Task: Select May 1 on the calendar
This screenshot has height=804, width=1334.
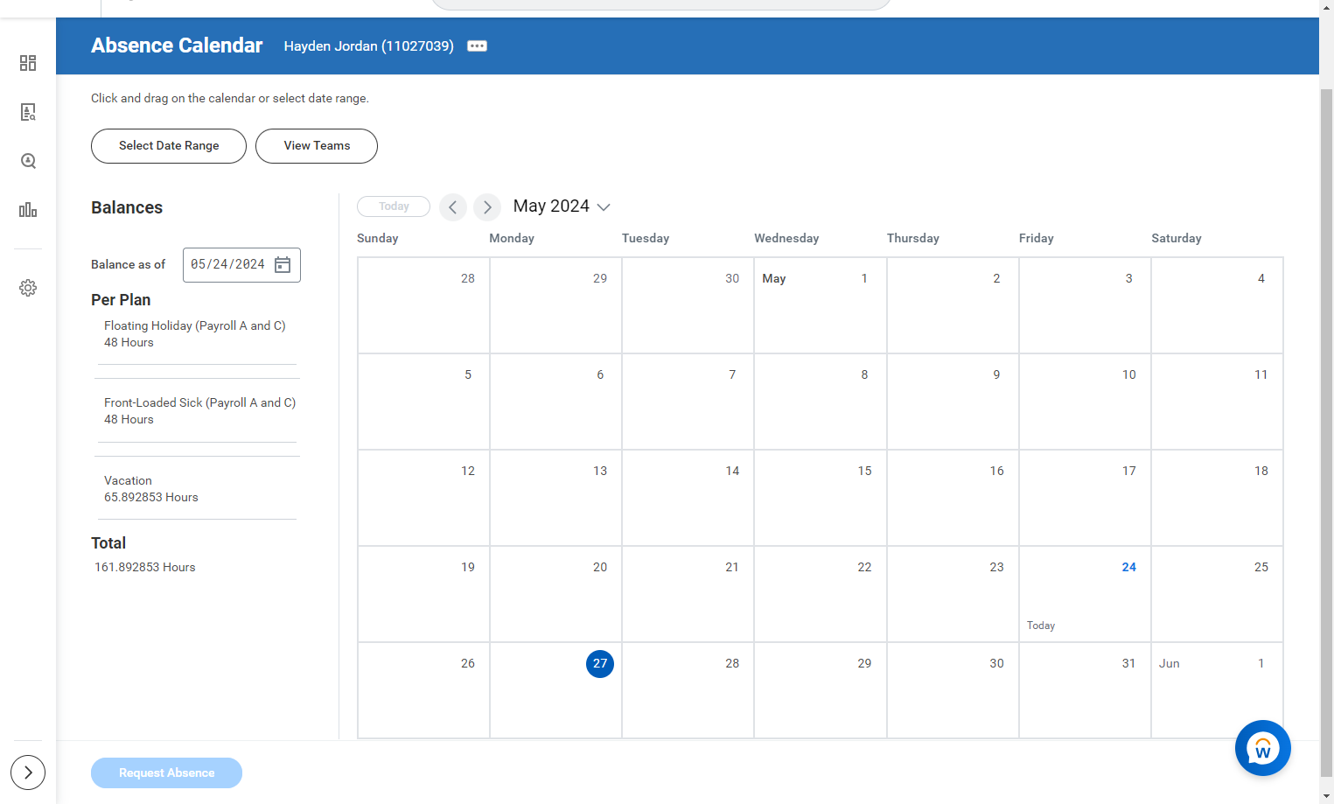Action: pyautogui.click(x=821, y=305)
